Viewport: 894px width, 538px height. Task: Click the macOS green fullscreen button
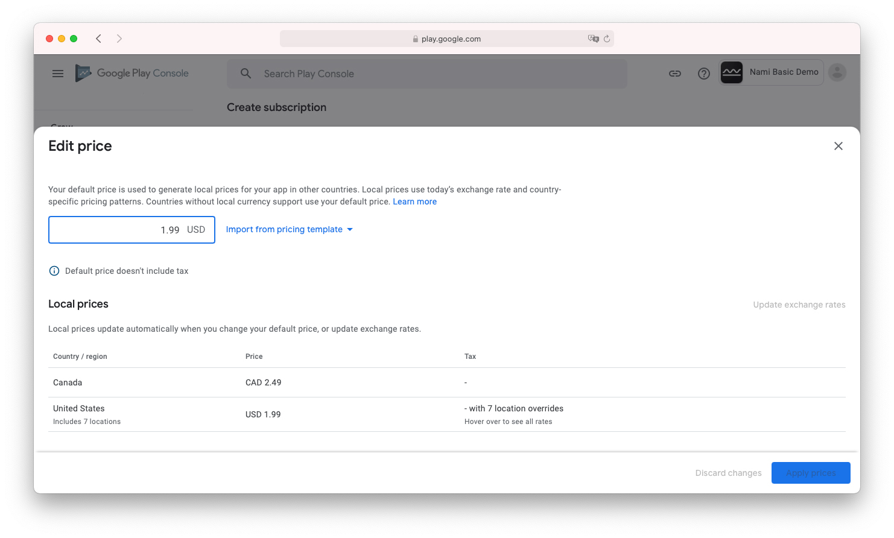tap(74, 39)
